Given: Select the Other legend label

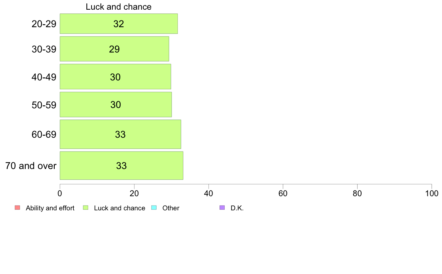Looking at the screenshot, I should [x=171, y=208].
